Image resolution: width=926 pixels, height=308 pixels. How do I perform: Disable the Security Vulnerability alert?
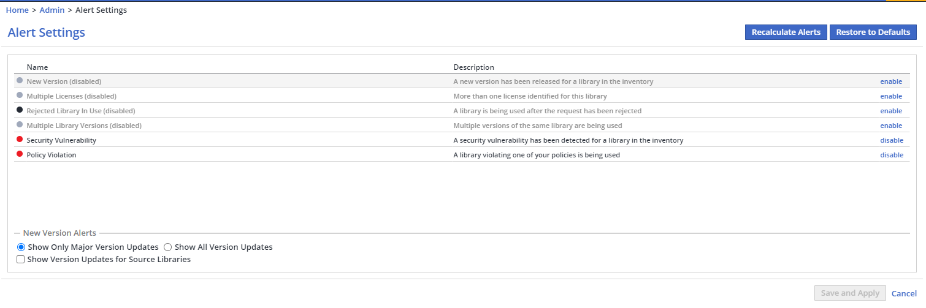(892, 140)
